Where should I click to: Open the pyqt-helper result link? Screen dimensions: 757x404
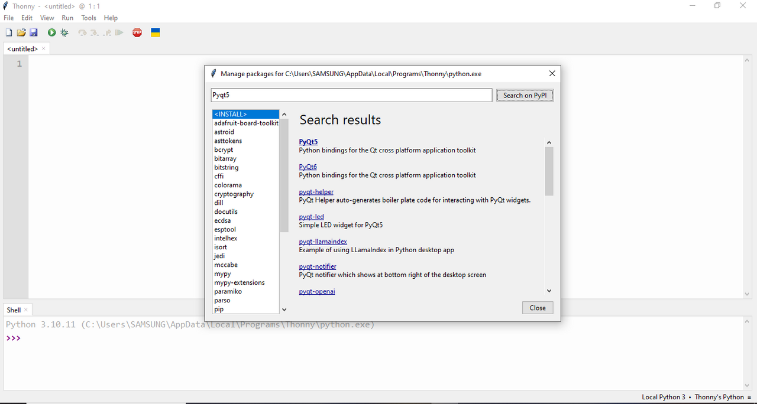[316, 192]
